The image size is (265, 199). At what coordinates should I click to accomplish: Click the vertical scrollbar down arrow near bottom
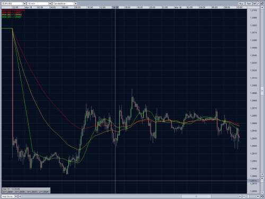pyautogui.click(x=262, y=174)
